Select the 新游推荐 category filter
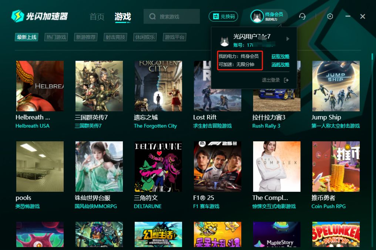The width and height of the screenshot is (376, 250). [x=85, y=37]
